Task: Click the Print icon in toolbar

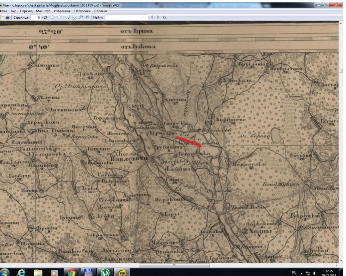Action: click(7, 17)
